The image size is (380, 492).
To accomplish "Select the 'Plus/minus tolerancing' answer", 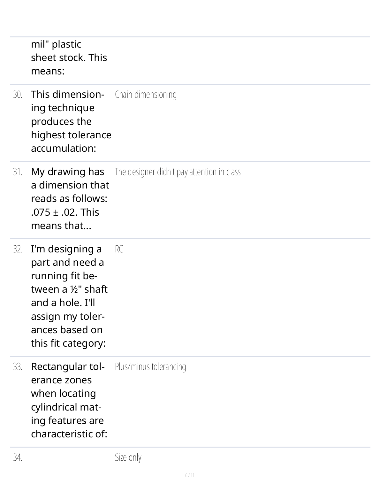I will 150,367.
